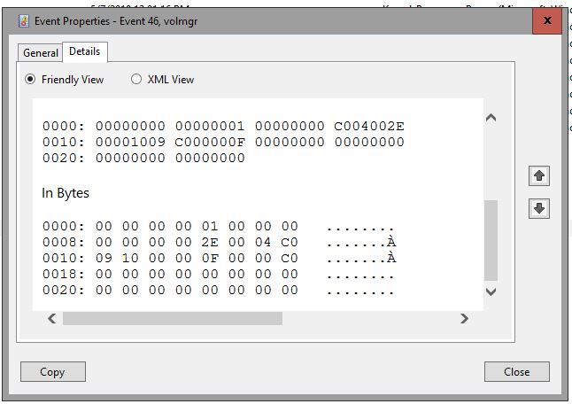Click the À character in row 0008
Screen dimensions: 572x404
tap(391, 242)
